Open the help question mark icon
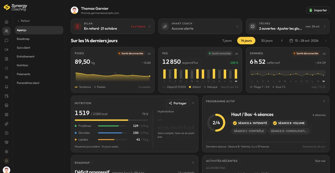The width and height of the screenshot is (335, 173). [x=6, y=133]
